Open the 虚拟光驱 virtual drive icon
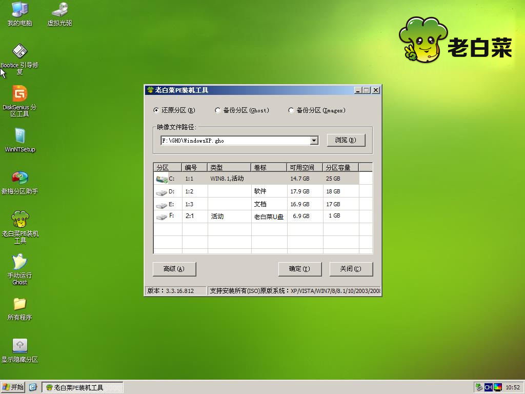 pyautogui.click(x=59, y=14)
